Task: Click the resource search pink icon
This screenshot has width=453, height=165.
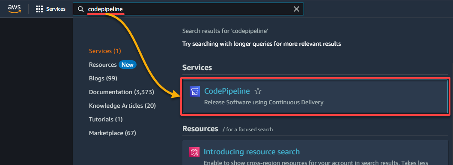Action: pyautogui.click(x=194, y=152)
